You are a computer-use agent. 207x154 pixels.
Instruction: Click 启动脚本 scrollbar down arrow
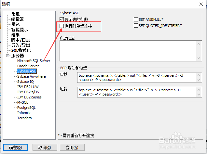click(199, 58)
